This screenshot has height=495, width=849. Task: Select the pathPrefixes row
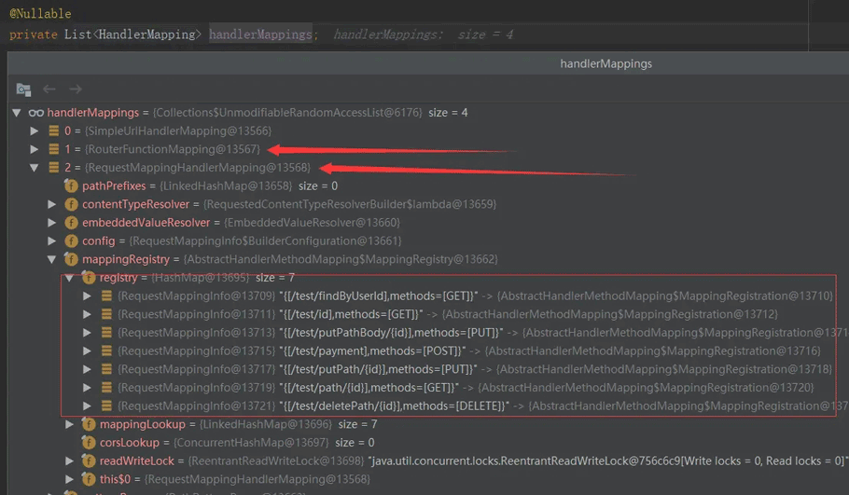428,186
